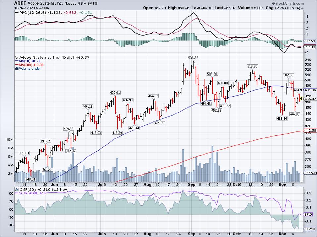
Task: Click the Last 465.37 header value
Action: click(x=225, y=8)
